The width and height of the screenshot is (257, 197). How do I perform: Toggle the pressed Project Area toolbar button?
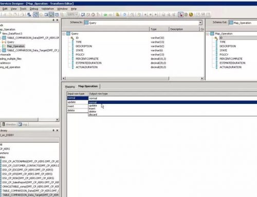pos(36,14)
